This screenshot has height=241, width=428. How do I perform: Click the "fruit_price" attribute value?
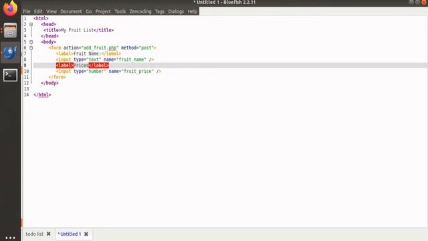point(138,72)
